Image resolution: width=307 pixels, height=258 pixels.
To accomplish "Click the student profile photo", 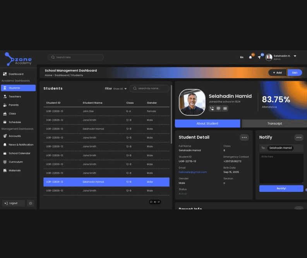I will click(192, 102).
